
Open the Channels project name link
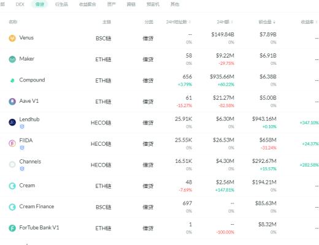30,162
